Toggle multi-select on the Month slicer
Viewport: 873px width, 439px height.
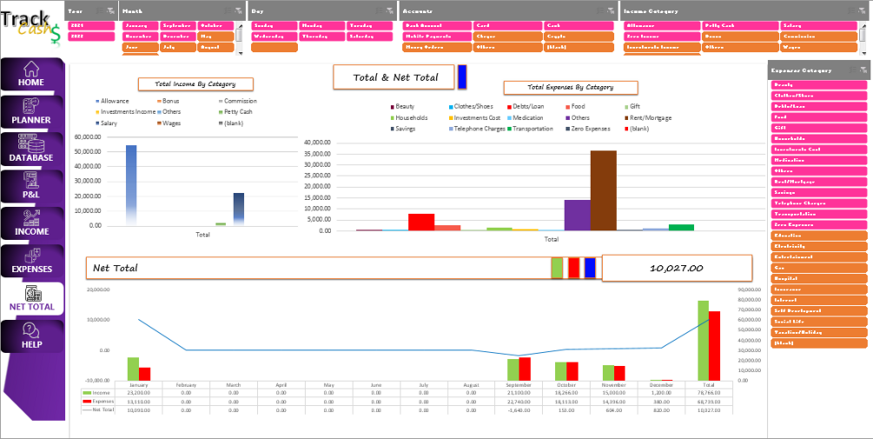coord(228,10)
